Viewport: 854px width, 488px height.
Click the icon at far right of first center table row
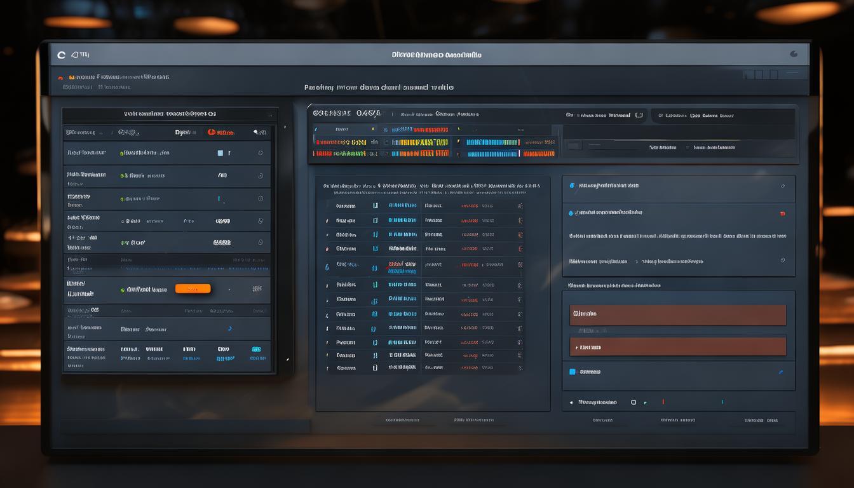(520, 206)
